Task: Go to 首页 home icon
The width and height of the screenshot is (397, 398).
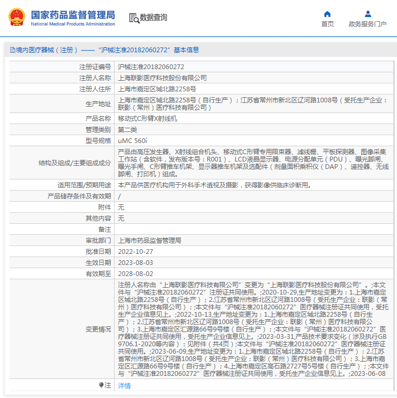Action: point(327,14)
